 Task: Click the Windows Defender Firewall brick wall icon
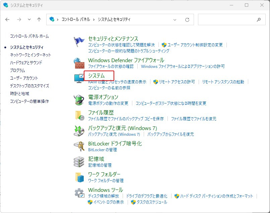[x=79, y=63]
